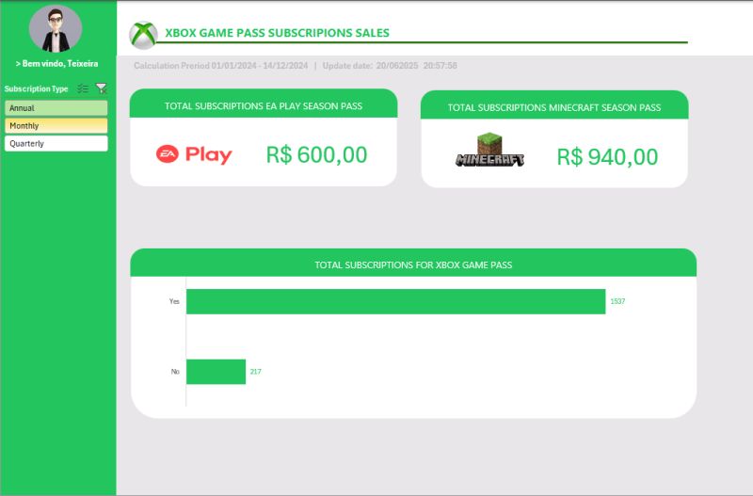Select the Xbox Game Pass Subscriptions Sales title

tap(277, 33)
